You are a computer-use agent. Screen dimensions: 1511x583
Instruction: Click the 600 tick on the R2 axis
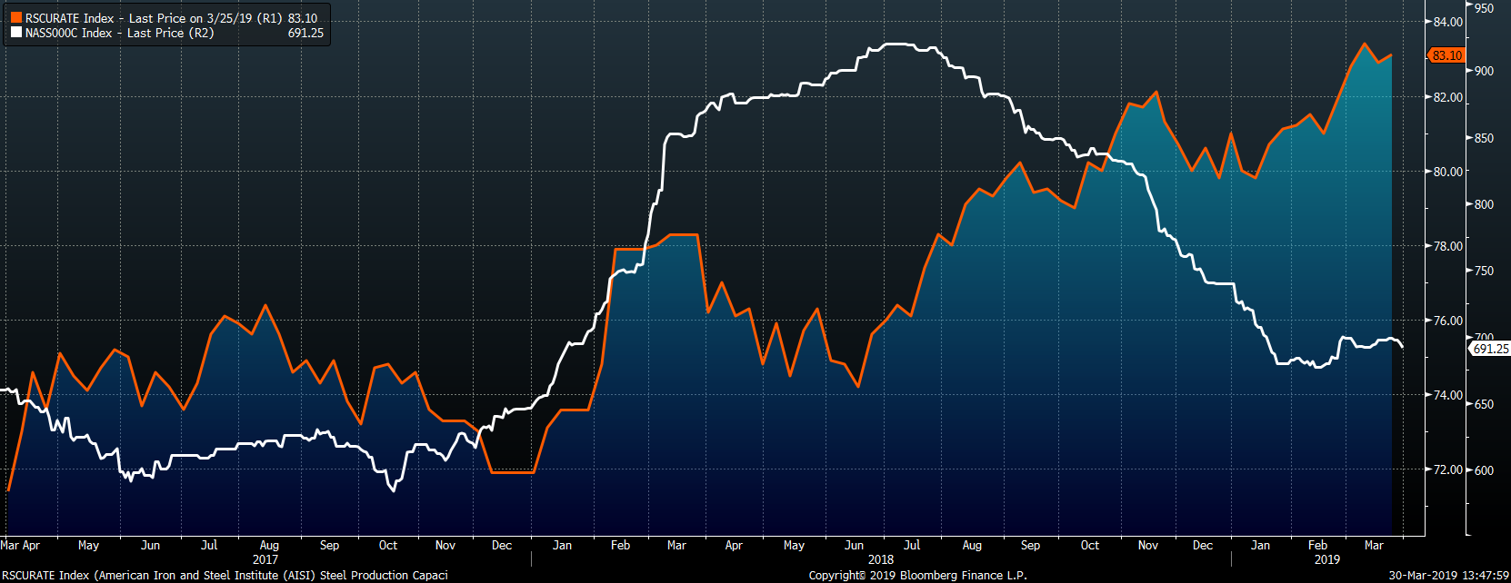click(1484, 470)
